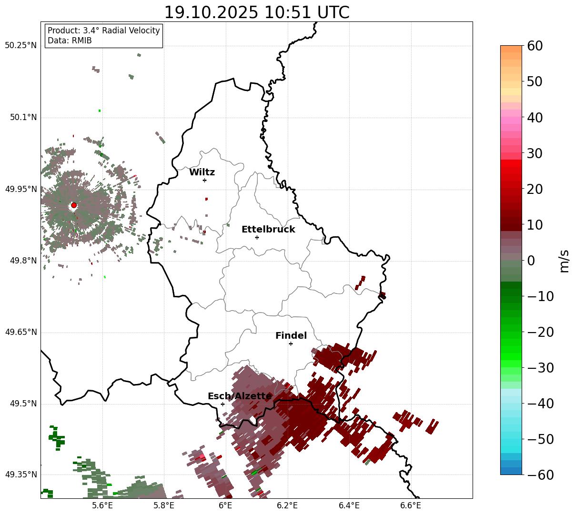Click the title 19.10.2025 10:51 UTC

257,12
